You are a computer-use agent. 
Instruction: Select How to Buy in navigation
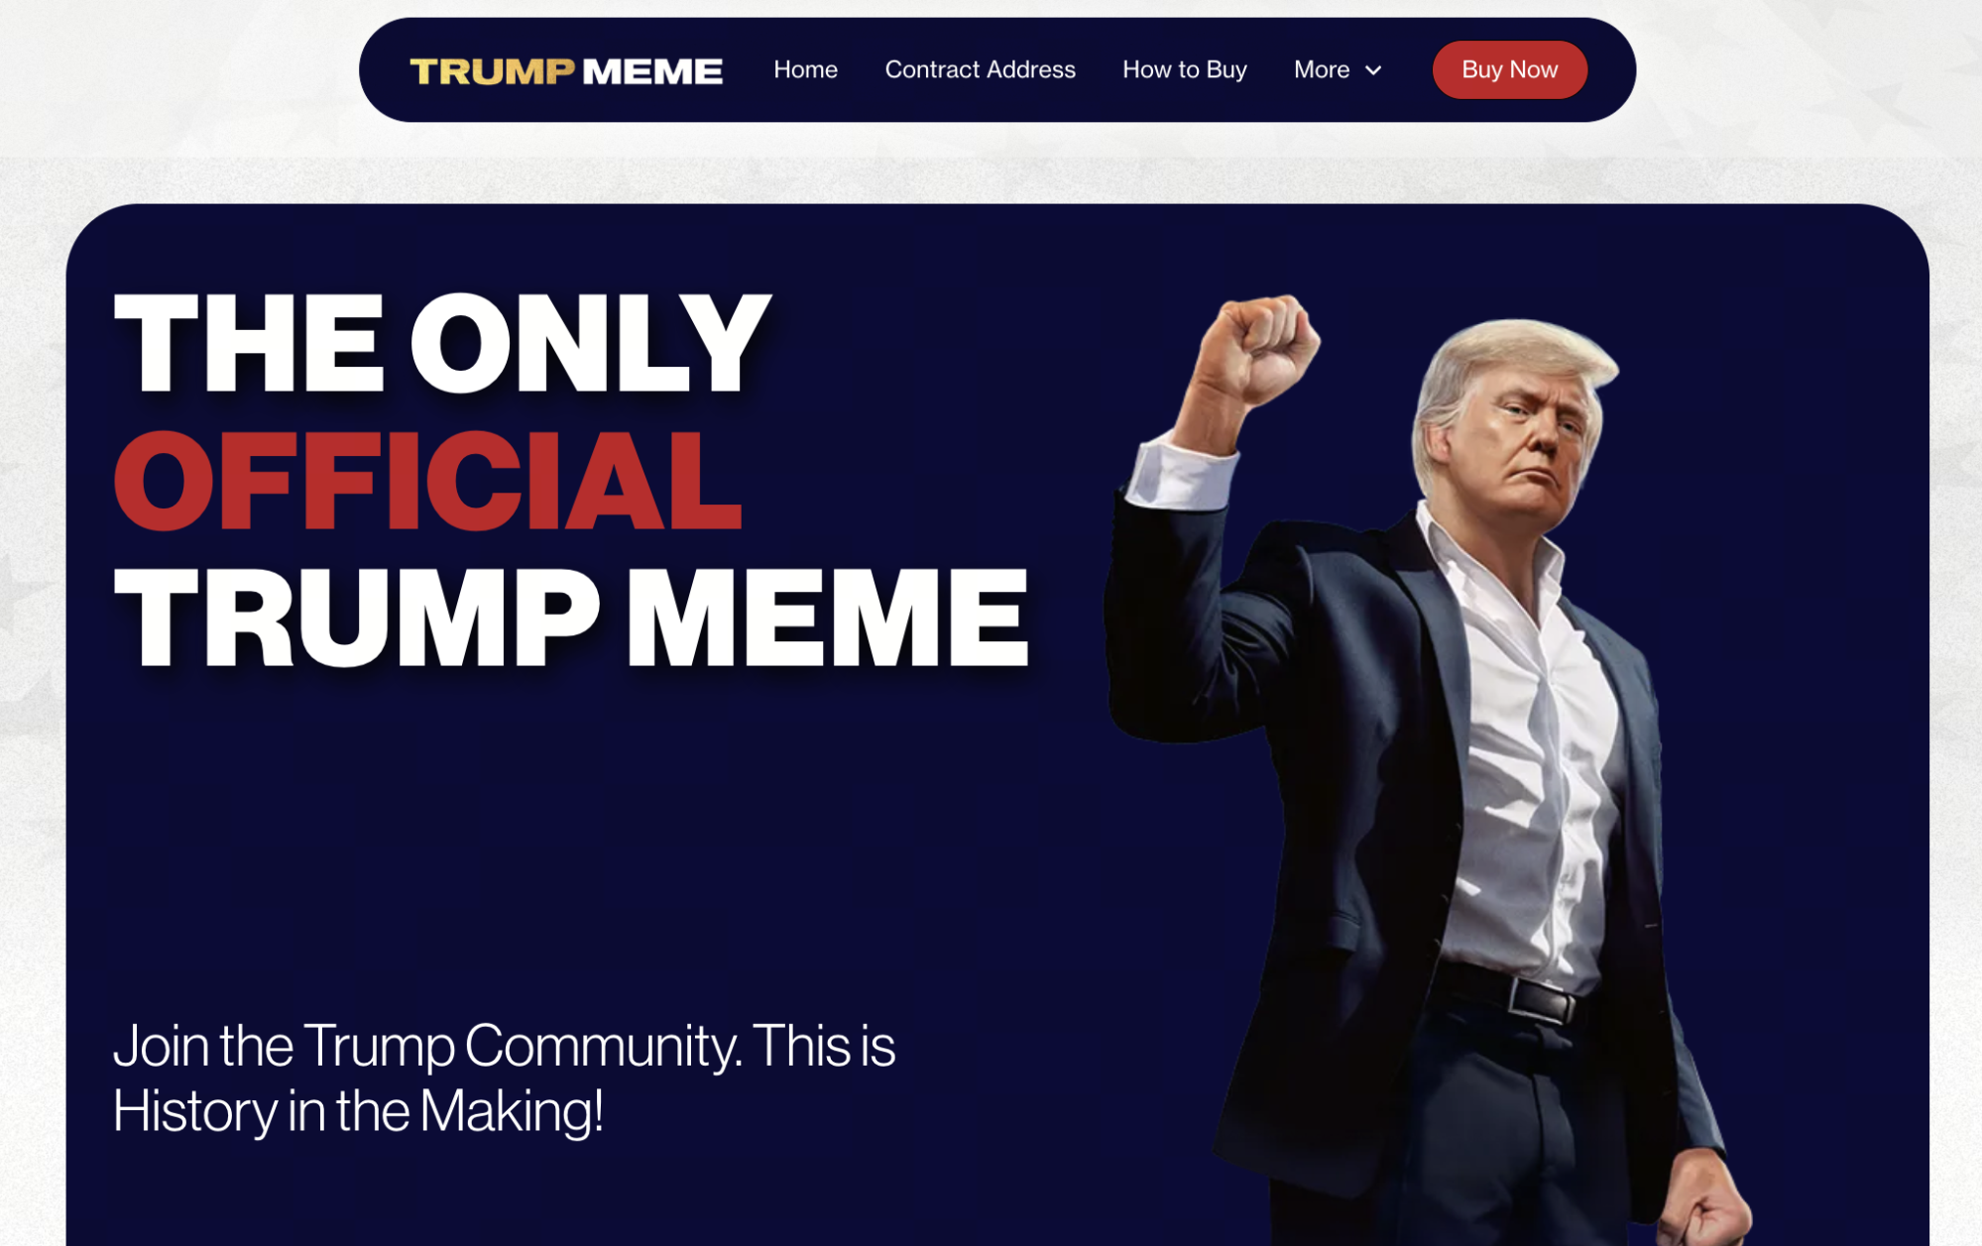(x=1184, y=69)
